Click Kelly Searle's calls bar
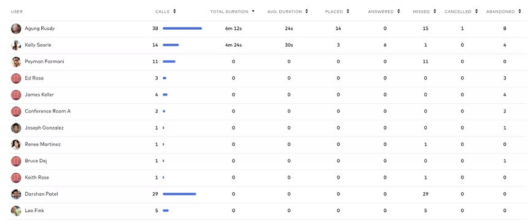 tap(171, 45)
